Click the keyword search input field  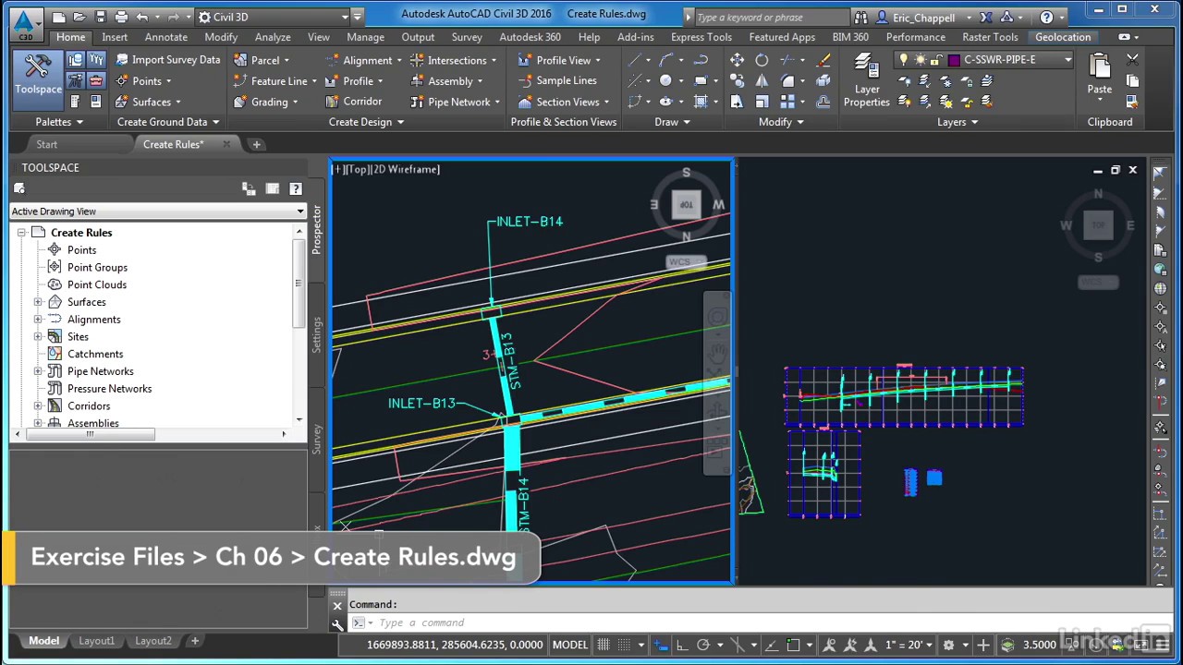[770, 17]
